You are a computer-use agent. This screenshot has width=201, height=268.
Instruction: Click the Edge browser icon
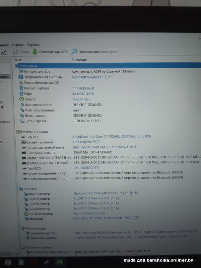21,94
